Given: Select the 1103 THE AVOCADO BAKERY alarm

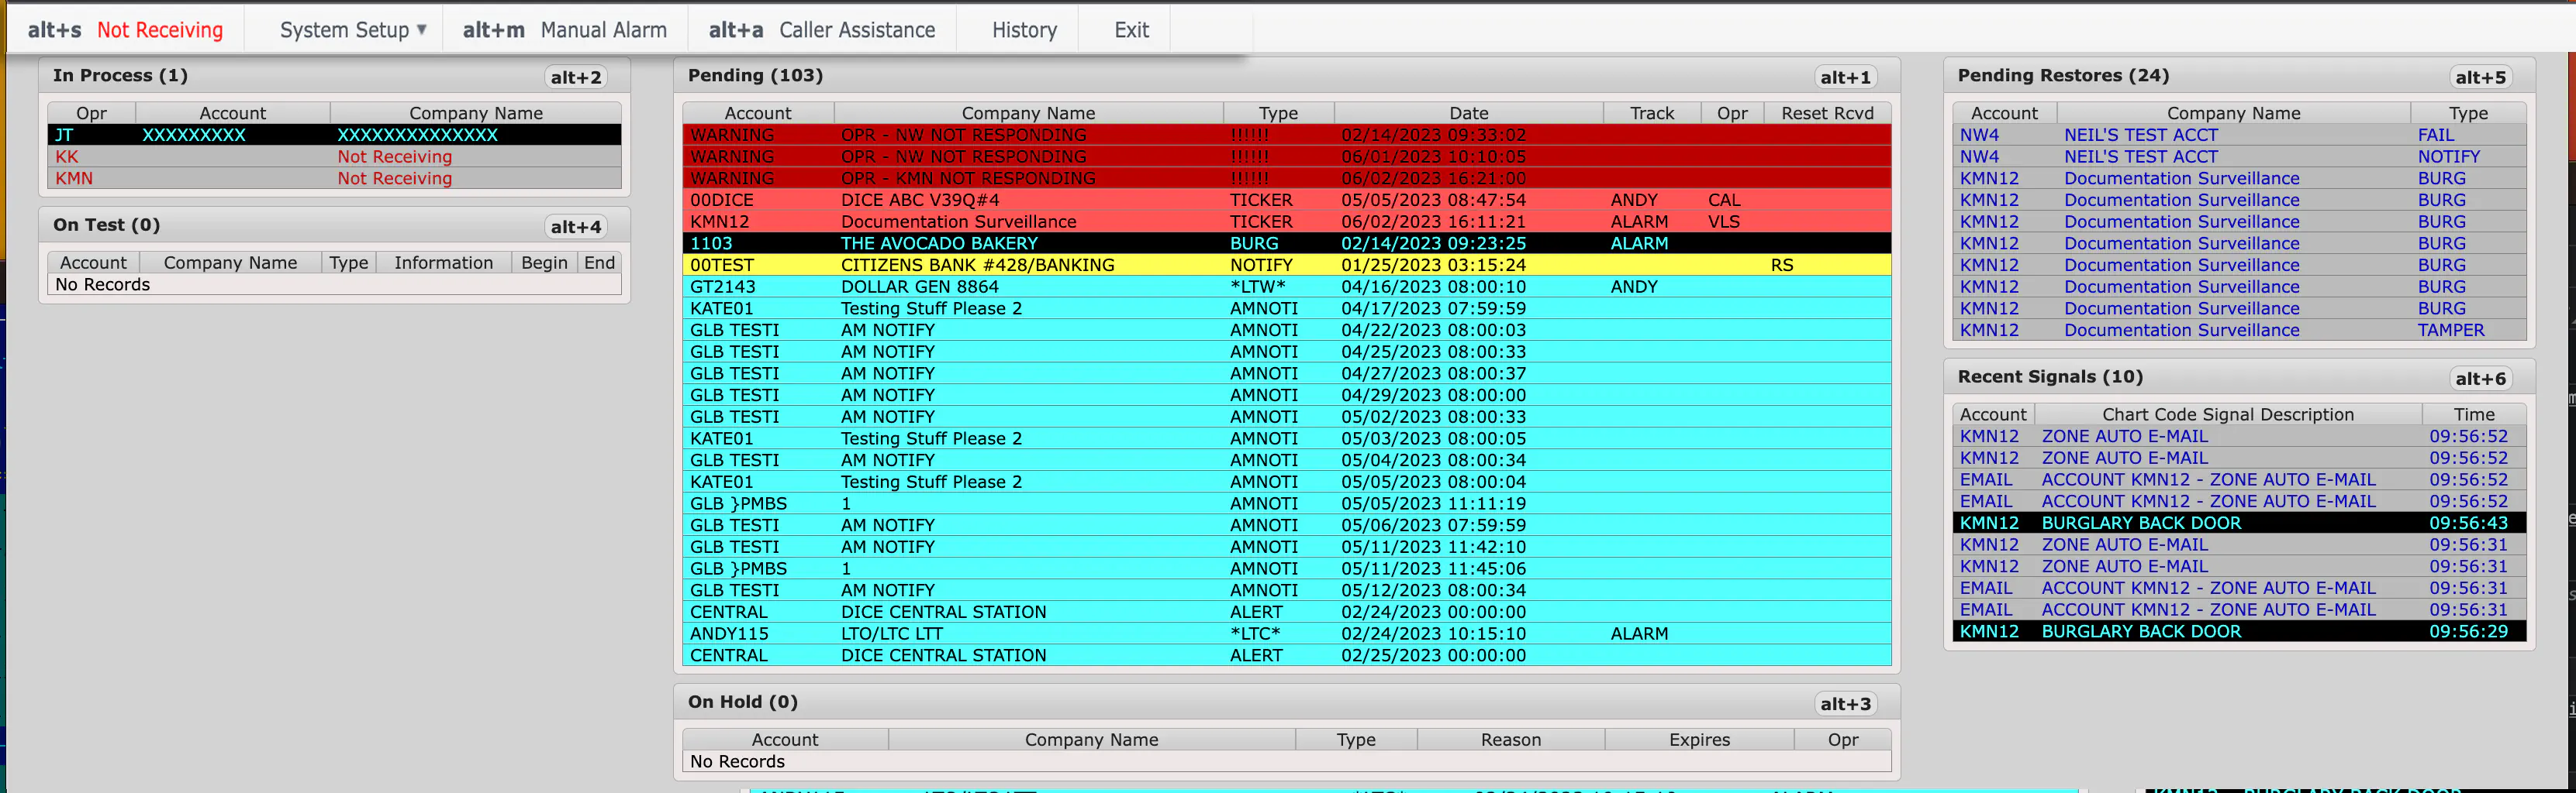Looking at the screenshot, I should click(1287, 244).
